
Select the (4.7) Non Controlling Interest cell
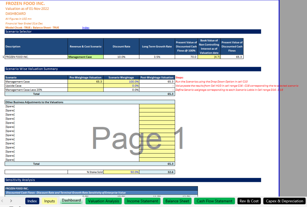(x=209, y=57)
